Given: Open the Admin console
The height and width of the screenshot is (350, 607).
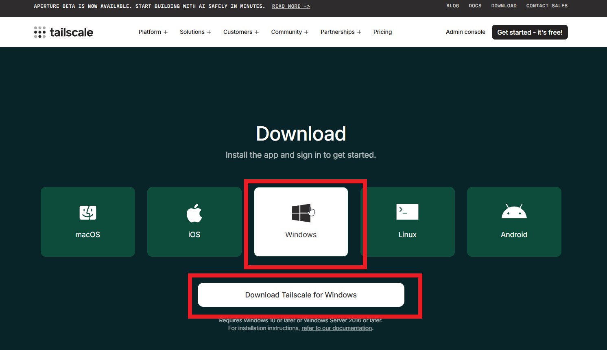Looking at the screenshot, I should pos(465,32).
